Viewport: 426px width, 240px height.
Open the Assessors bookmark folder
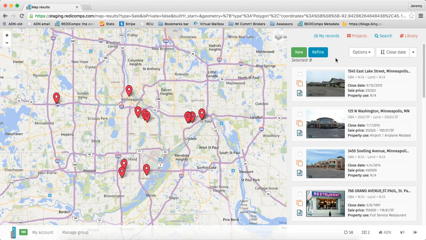[x=281, y=24]
